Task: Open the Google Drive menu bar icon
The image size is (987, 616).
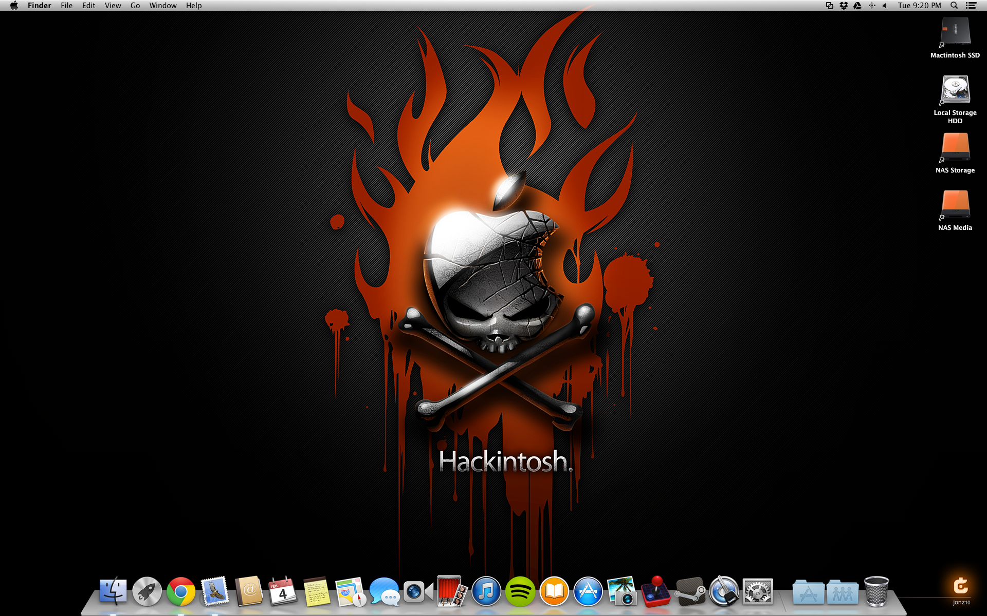Action: [x=857, y=6]
